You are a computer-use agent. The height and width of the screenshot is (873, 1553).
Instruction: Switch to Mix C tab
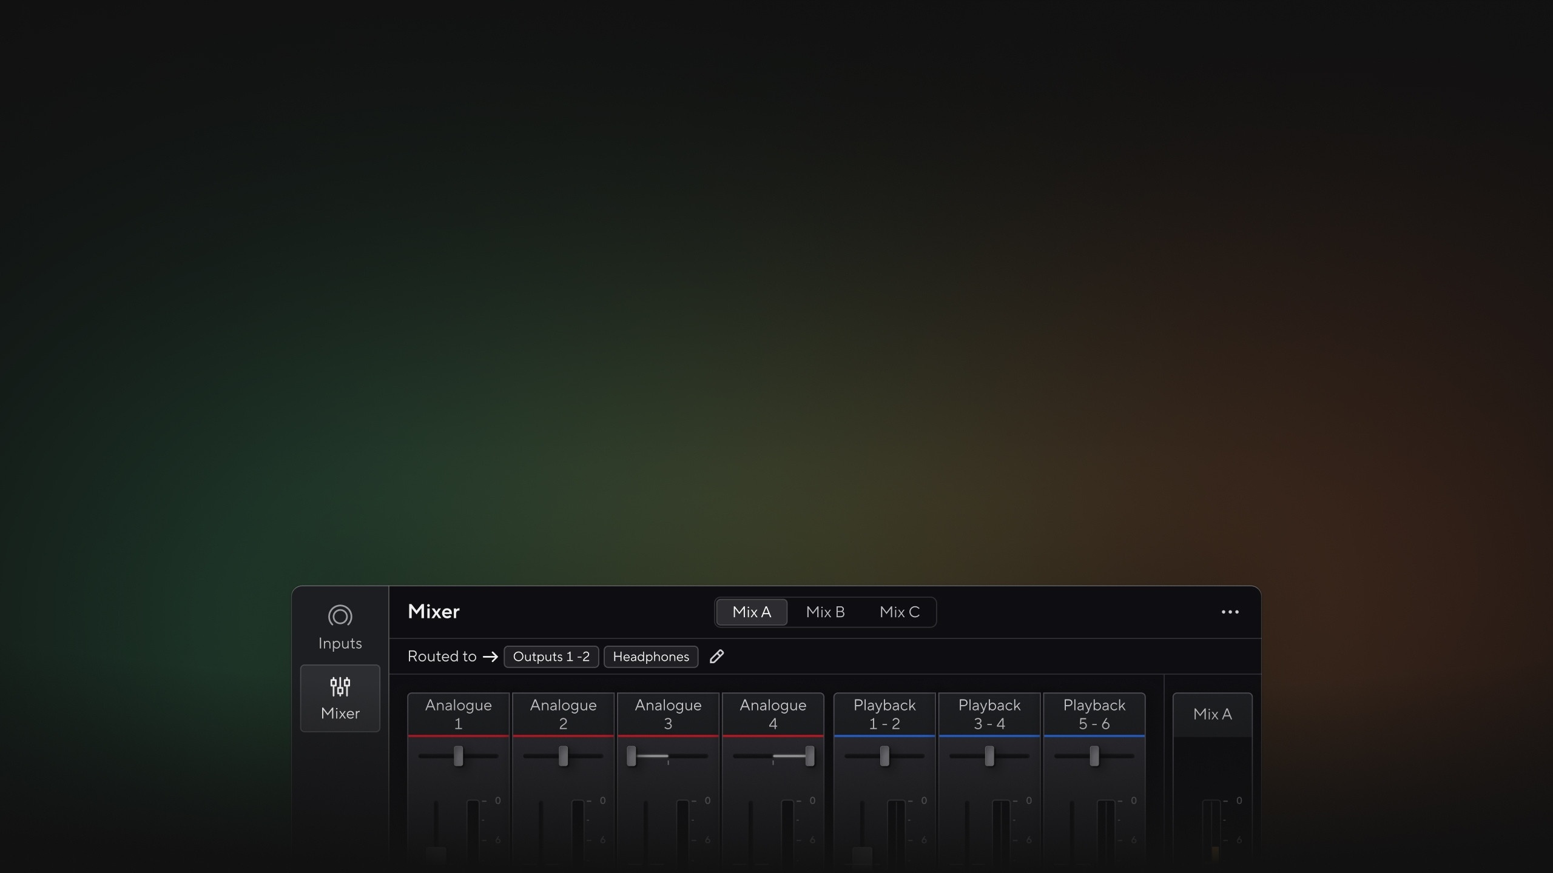tap(899, 612)
